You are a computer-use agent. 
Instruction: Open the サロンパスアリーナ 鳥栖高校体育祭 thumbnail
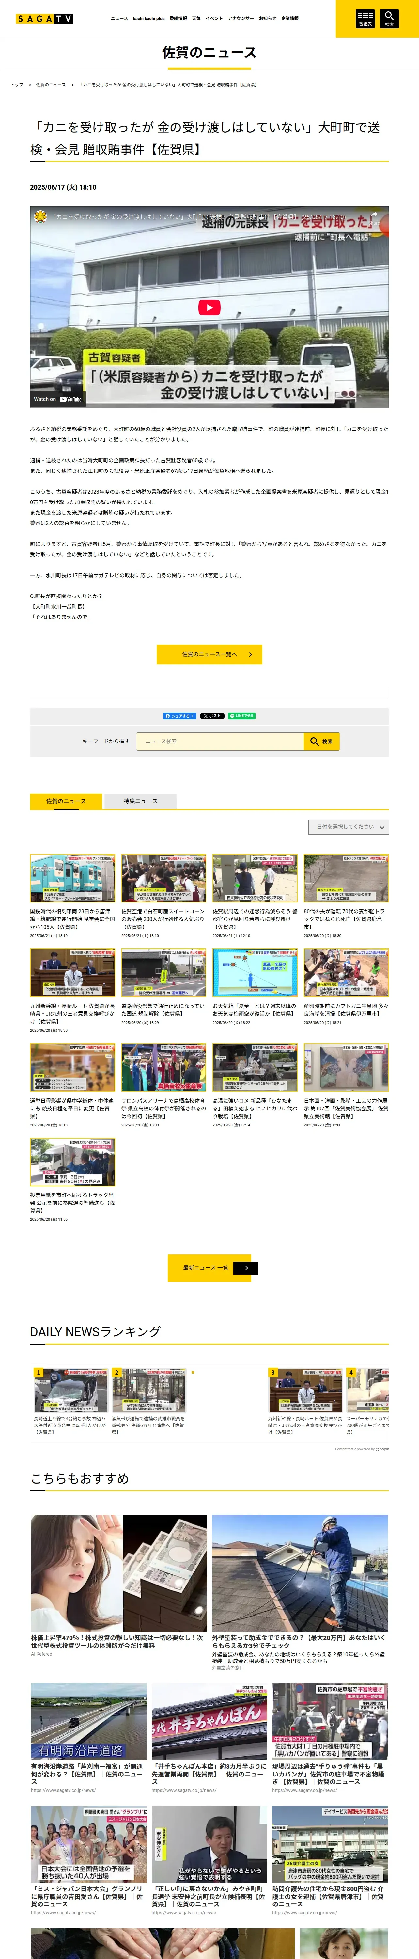163,1068
